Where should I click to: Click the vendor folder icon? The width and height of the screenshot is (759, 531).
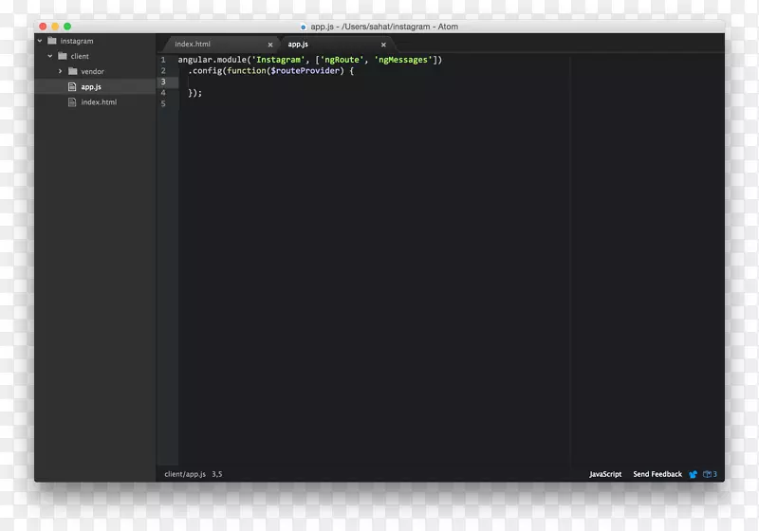[73, 71]
